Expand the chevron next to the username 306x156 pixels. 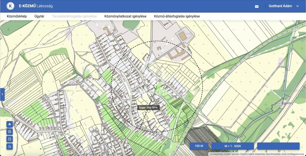coord(297,6)
